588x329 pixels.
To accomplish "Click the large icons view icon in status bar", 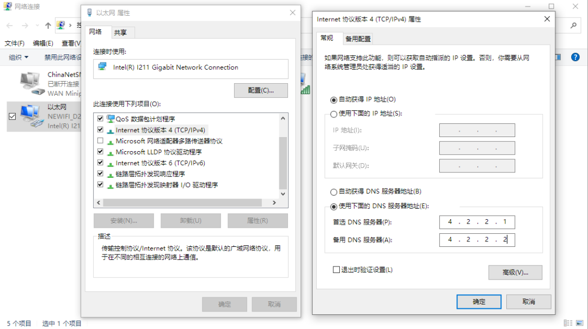I will (580, 323).
